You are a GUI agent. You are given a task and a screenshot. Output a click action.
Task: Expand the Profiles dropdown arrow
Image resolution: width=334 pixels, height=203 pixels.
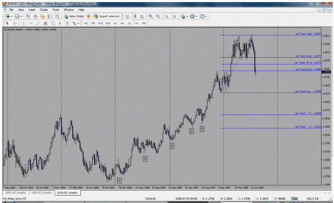[21, 17]
